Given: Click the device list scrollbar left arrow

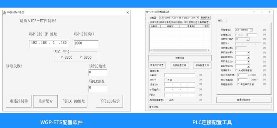Looking at the screenshot, I should (x=151, y=50).
